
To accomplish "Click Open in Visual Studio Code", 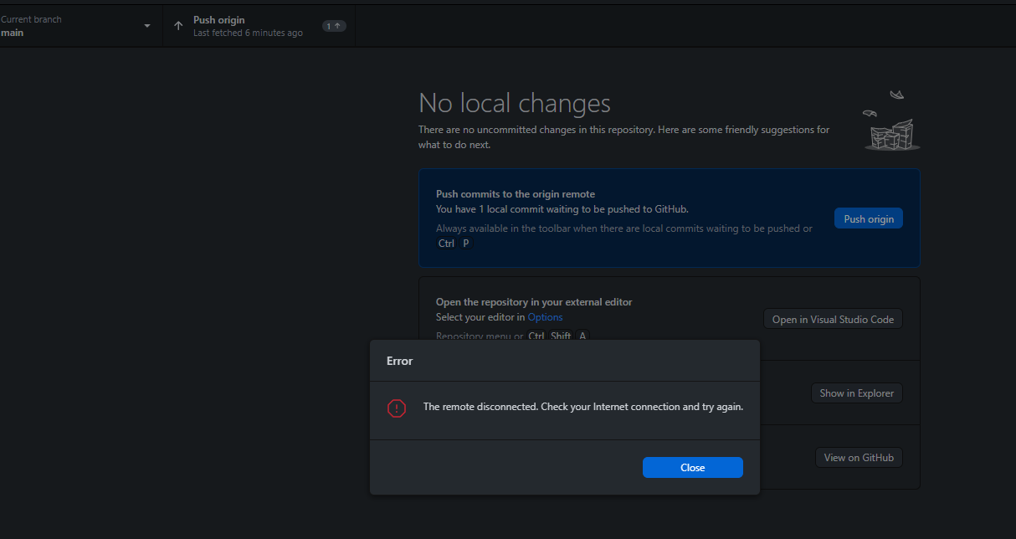I will tap(833, 319).
